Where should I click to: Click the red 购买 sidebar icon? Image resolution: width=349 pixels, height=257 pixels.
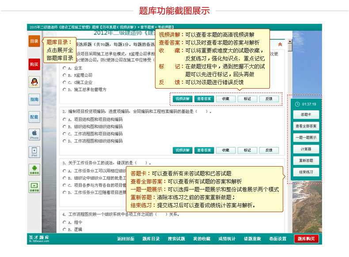point(34,64)
